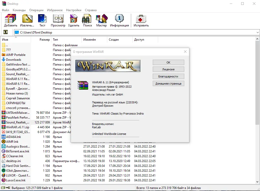Sort by the Тип column header
This screenshot has height=191, width=260.
click(67, 40)
